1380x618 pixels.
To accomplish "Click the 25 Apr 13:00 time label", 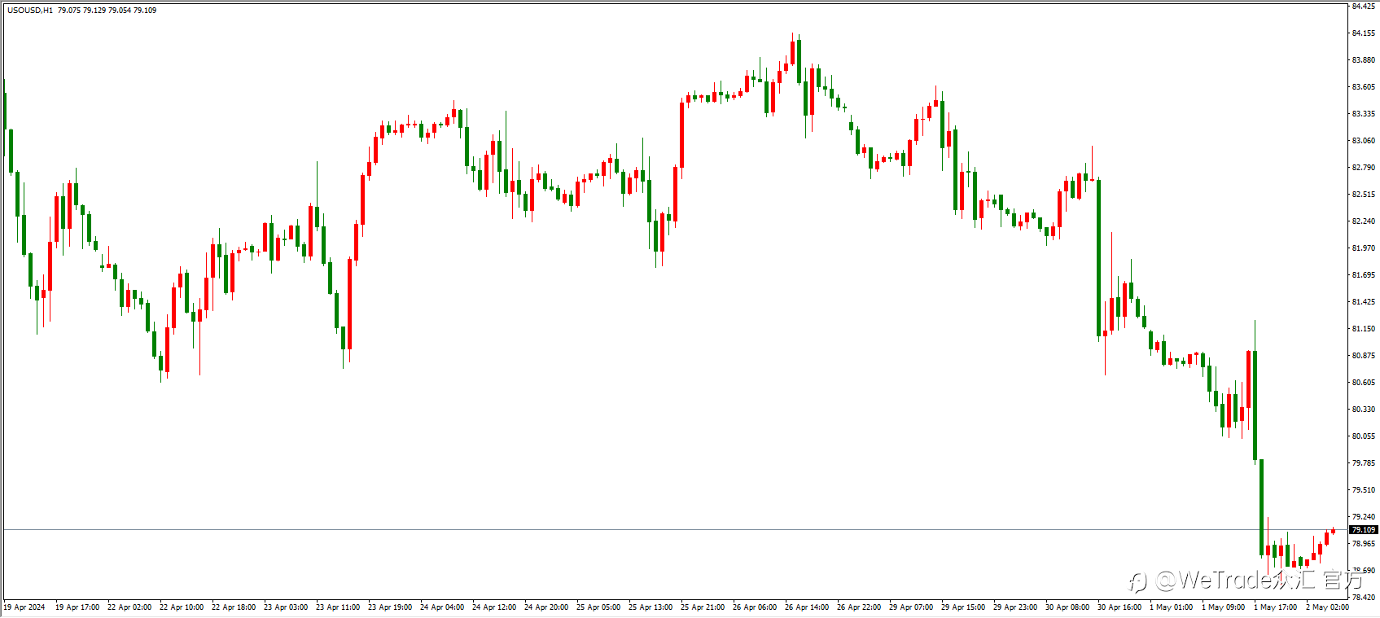I will point(651,607).
